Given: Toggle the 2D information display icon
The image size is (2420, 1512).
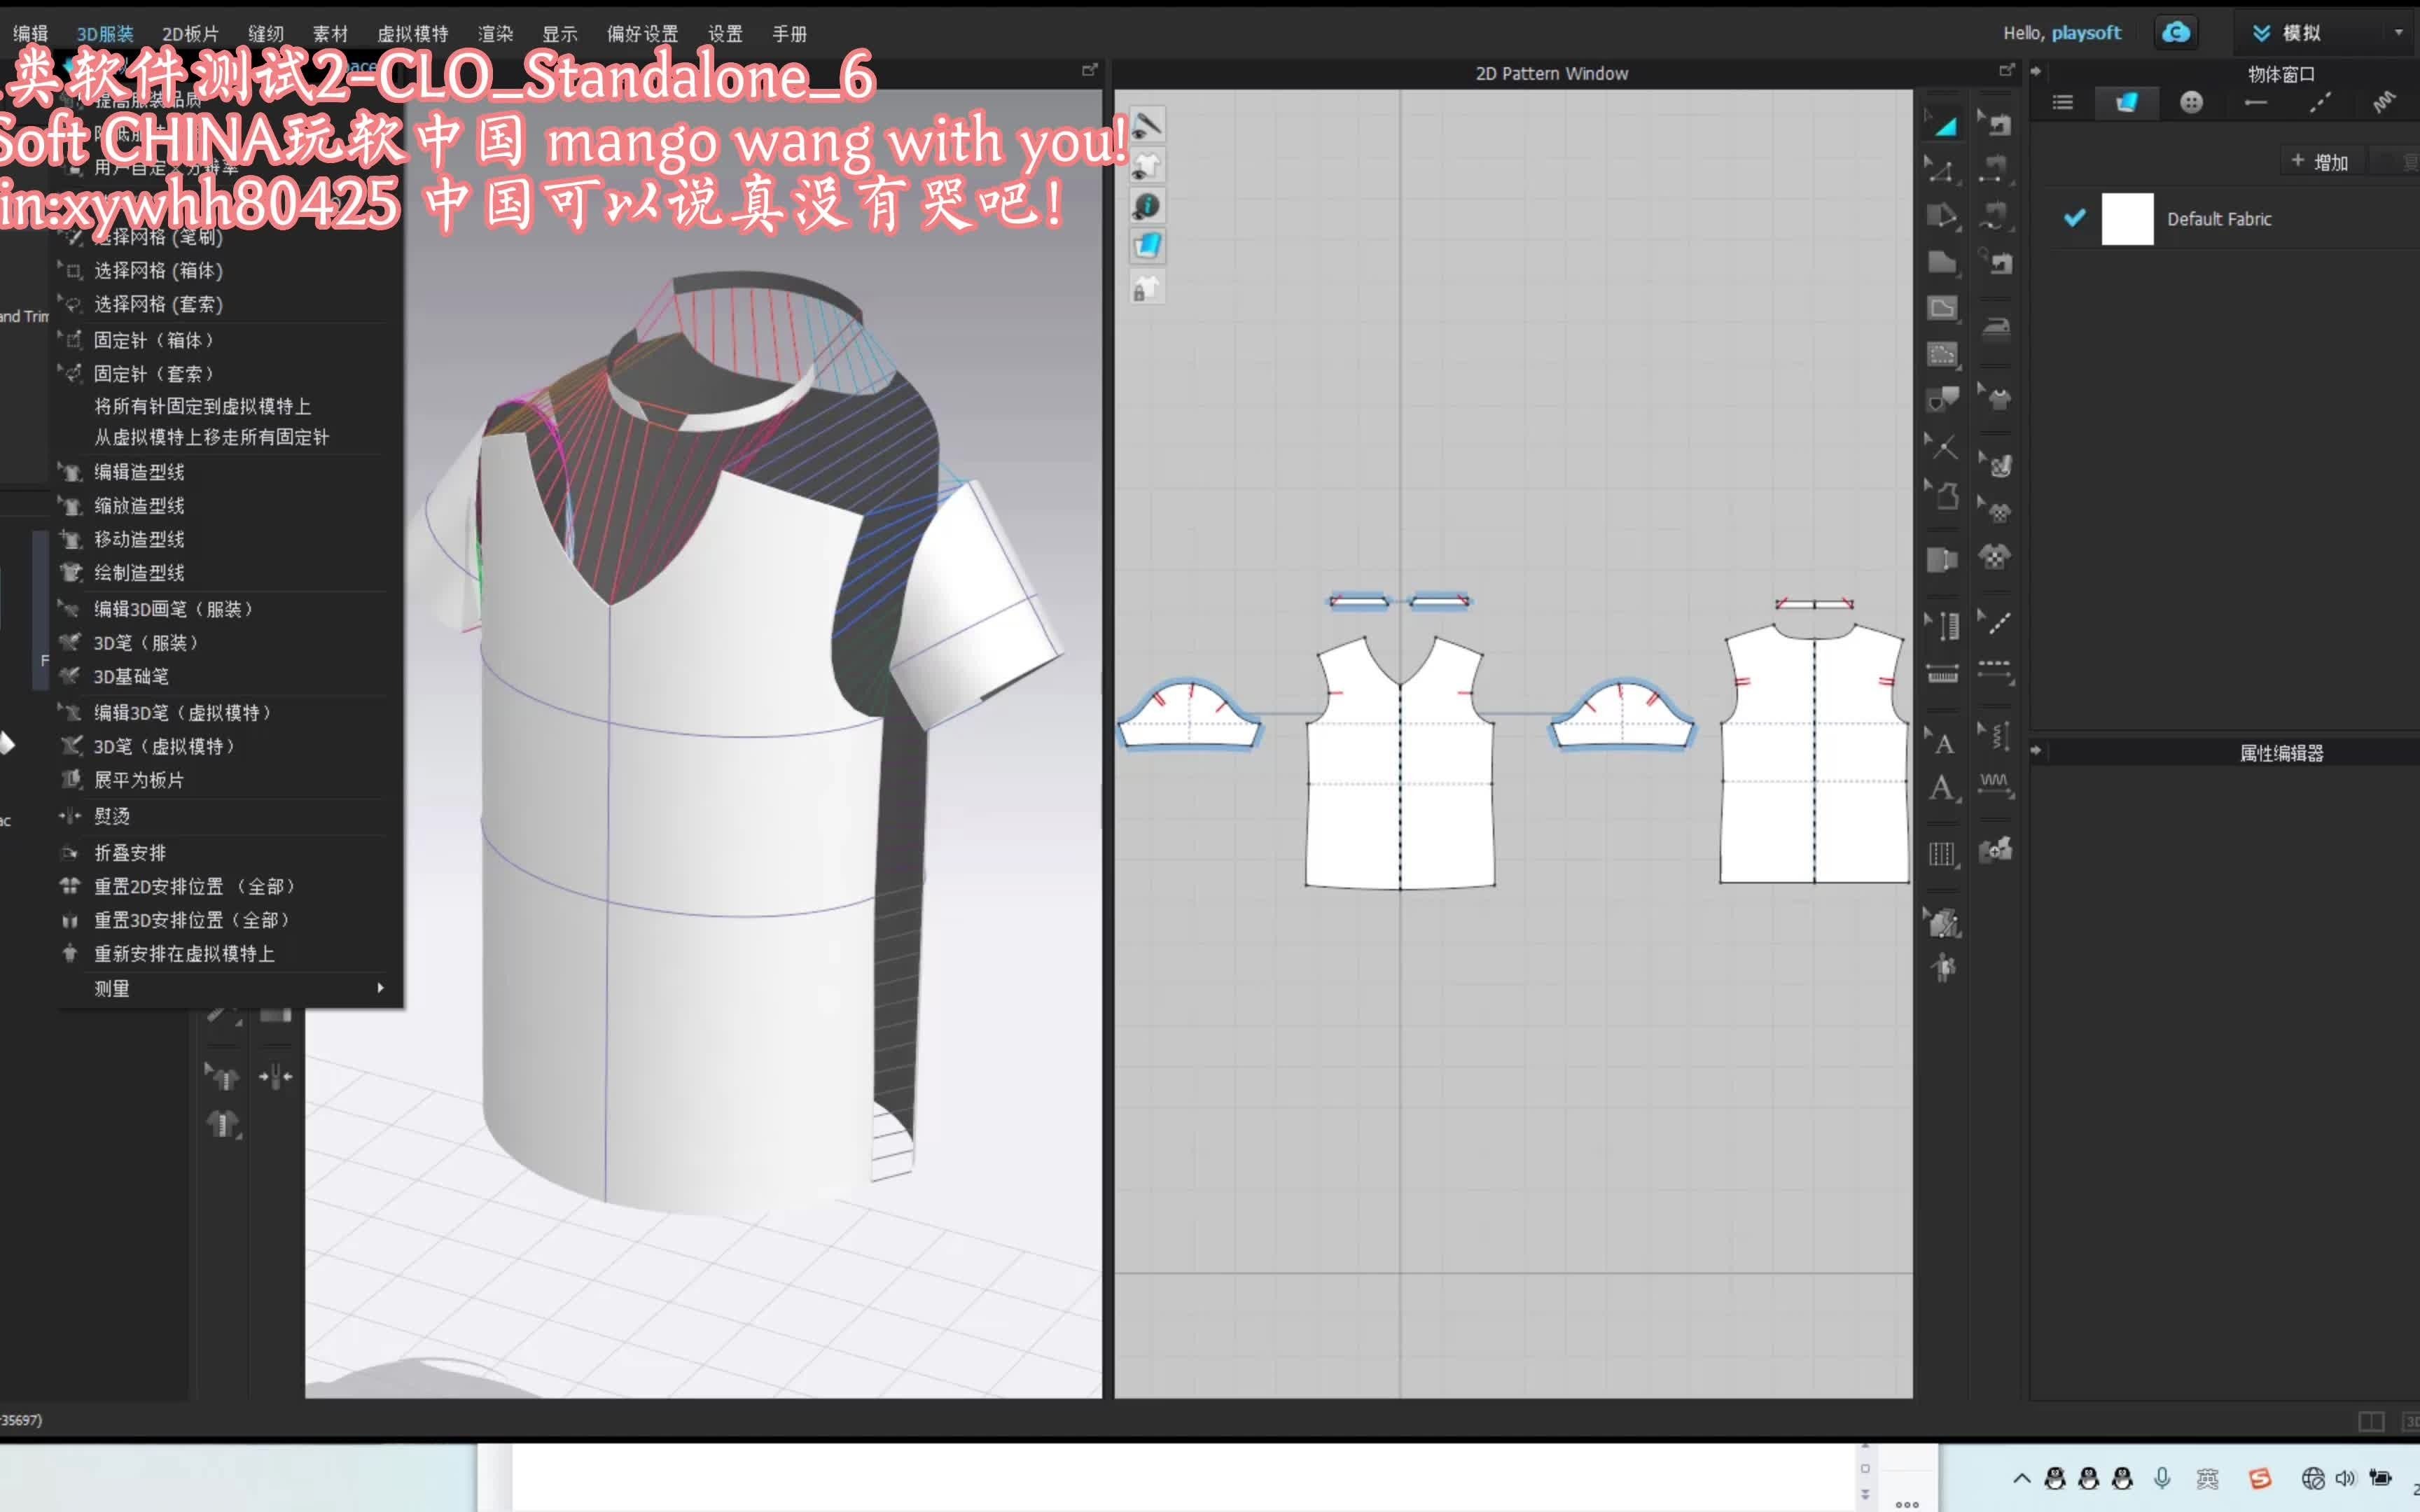Looking at the screenshot, I should [1147, 205].
